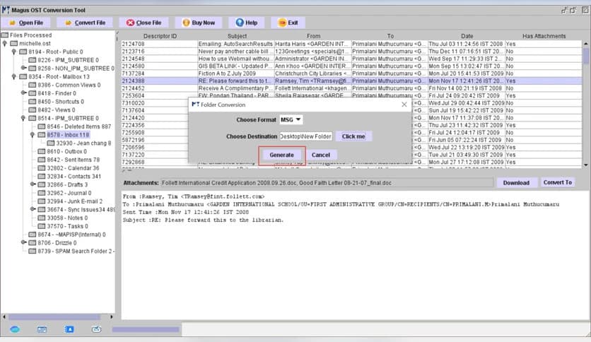
Task: Click email table scrollbar down arrow
Action: (586, 165)
